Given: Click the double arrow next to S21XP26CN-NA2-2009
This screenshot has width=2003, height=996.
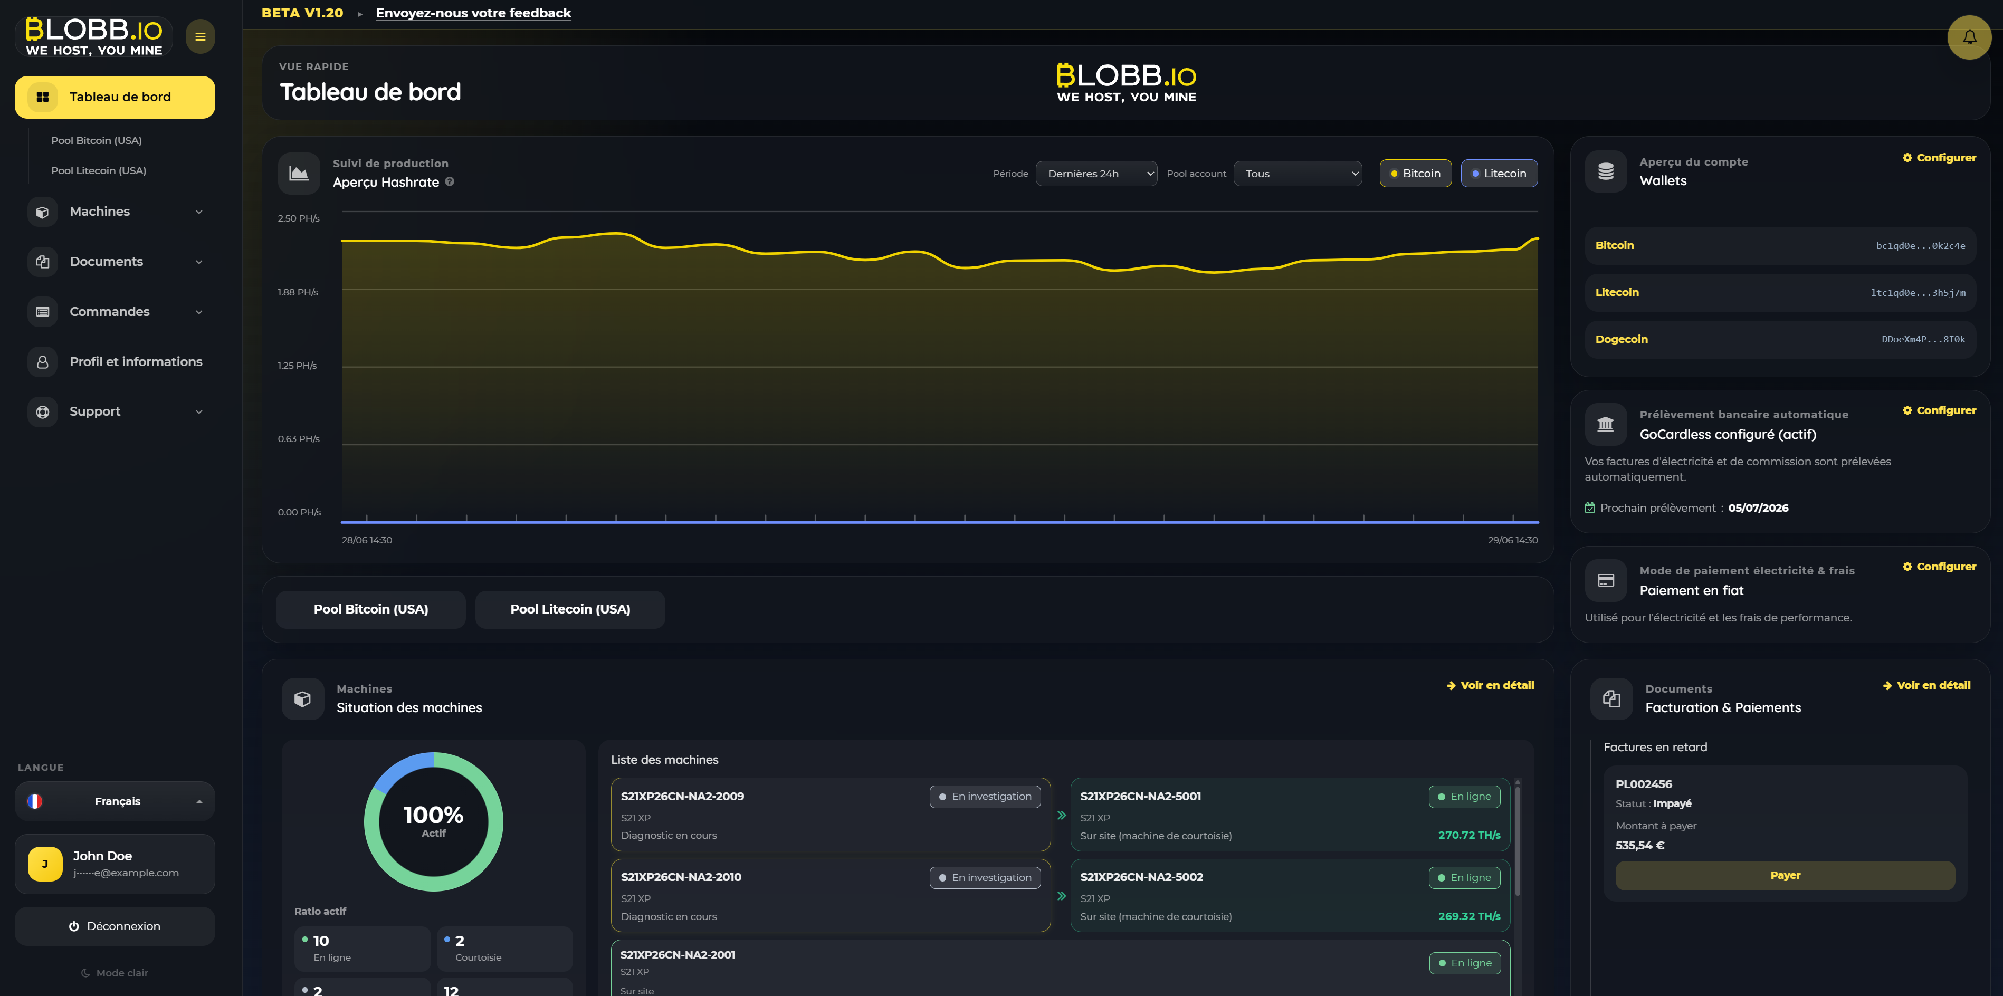Looking at the screenshot, I should click(1061, 815).
